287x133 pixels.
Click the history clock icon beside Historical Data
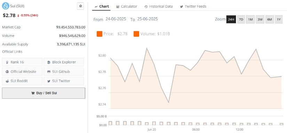point(146,7)
